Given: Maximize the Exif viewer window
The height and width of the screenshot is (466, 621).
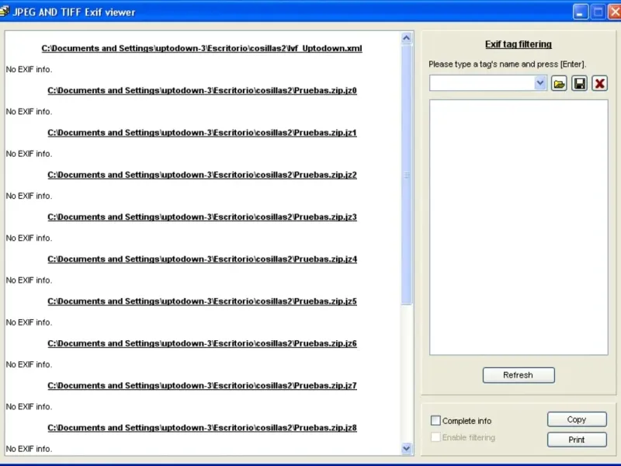Looking at the screenshot, I should 598,12.
